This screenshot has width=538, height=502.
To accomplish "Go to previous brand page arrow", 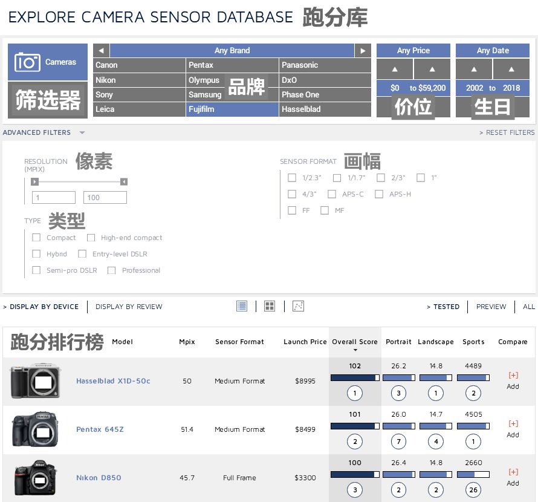I will pos(101,50).
